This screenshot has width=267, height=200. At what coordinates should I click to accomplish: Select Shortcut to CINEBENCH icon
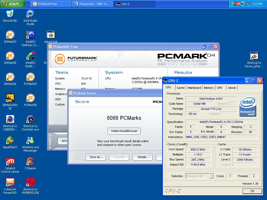[x=10, y=123]
